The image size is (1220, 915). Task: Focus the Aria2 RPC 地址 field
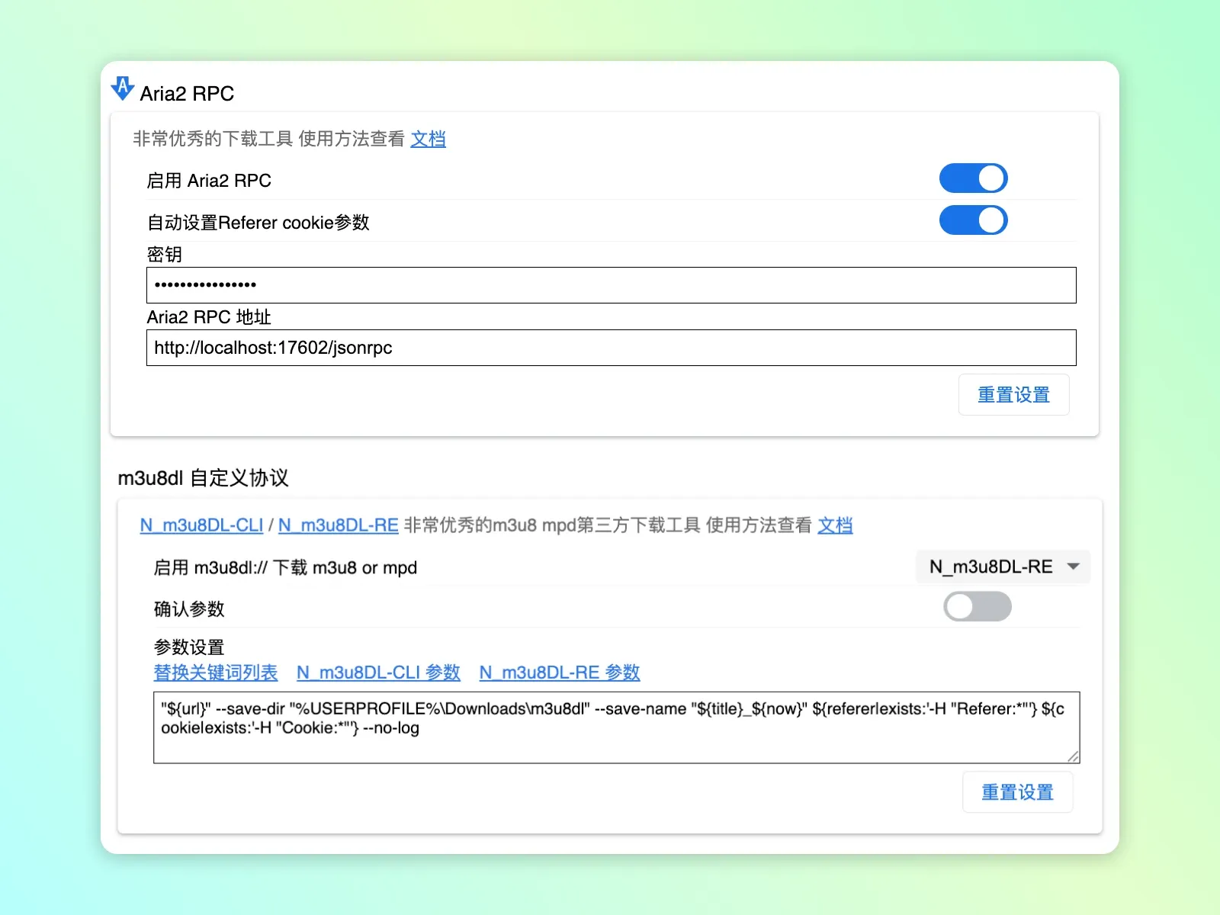611,348
